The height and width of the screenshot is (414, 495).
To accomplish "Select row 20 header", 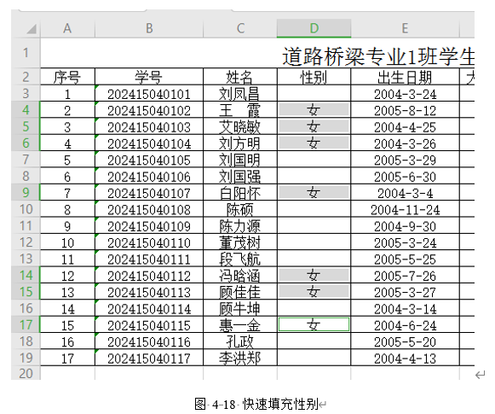I will 26,374.
